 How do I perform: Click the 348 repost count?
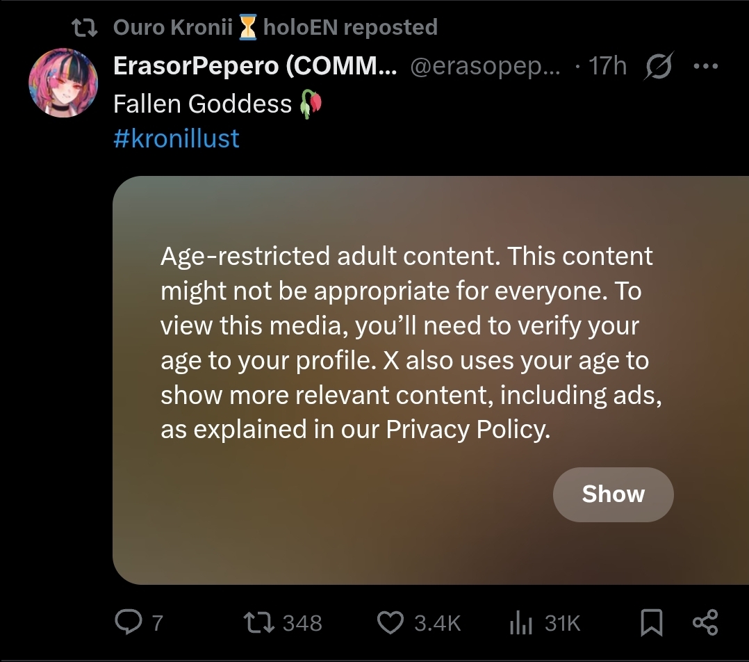point(302,623)
